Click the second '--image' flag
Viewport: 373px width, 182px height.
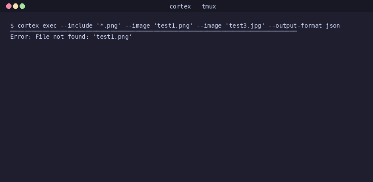[x=209, y=26]
